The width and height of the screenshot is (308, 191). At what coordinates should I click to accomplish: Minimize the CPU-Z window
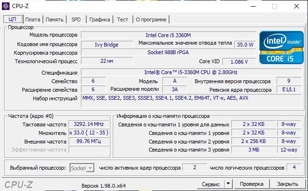coord(253,6)
